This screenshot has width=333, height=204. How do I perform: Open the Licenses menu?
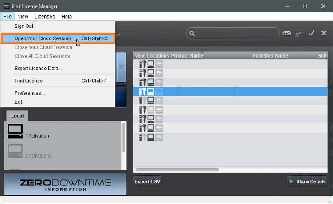(45, 16)
